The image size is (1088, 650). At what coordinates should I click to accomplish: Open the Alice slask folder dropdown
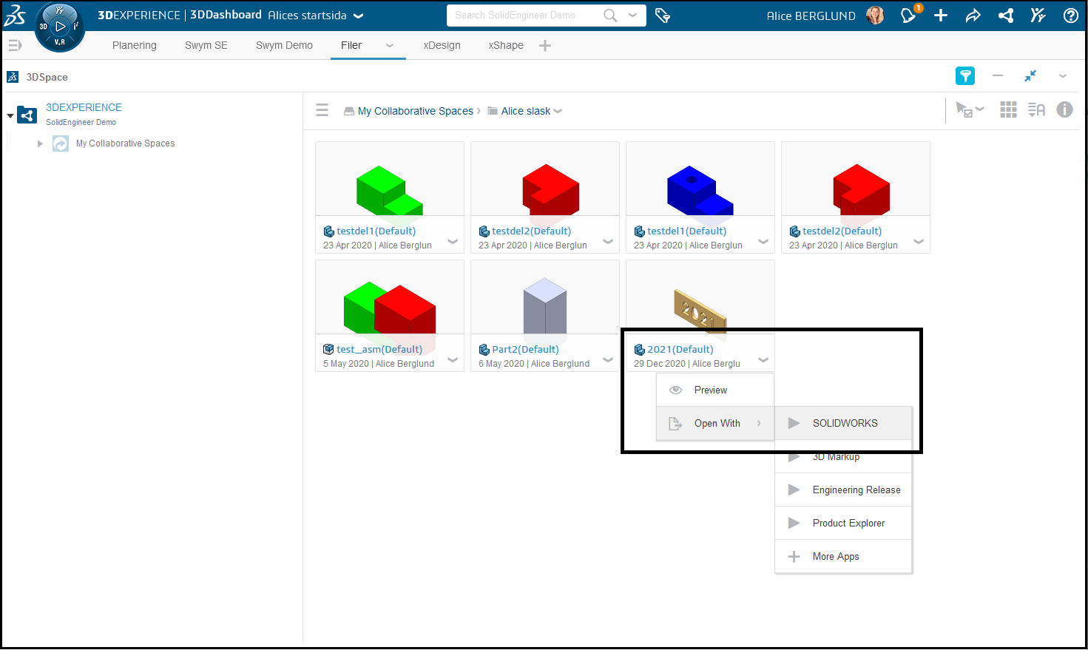click(558, 112)
